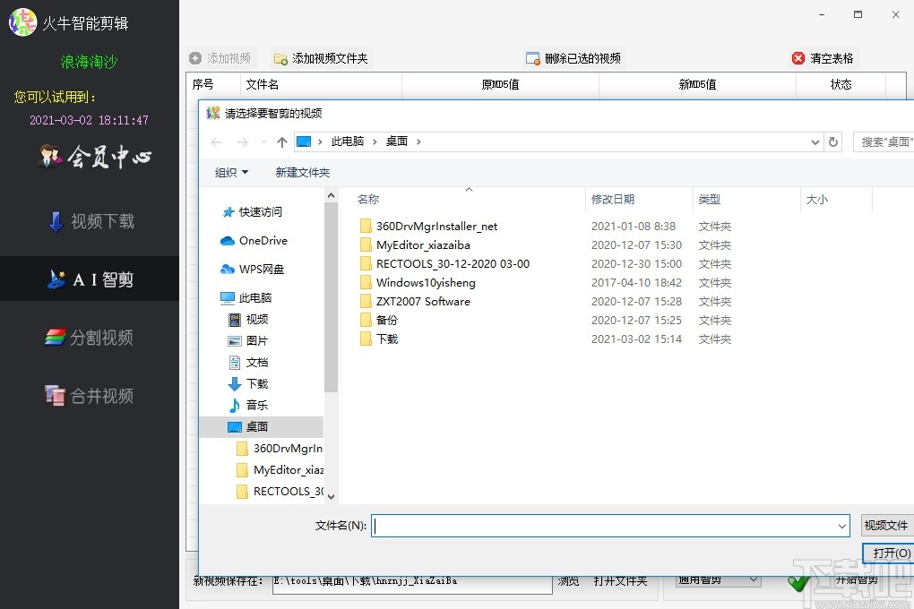Open the 通用智剪 mode dropdown

[x=717, y=579]
